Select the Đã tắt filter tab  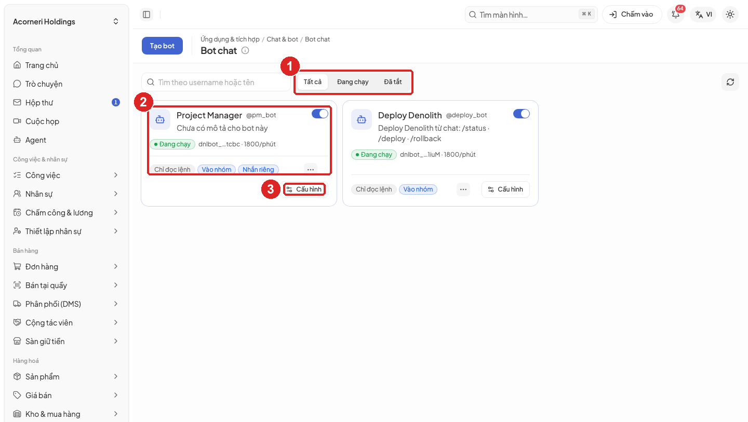(x=393, y=82)
